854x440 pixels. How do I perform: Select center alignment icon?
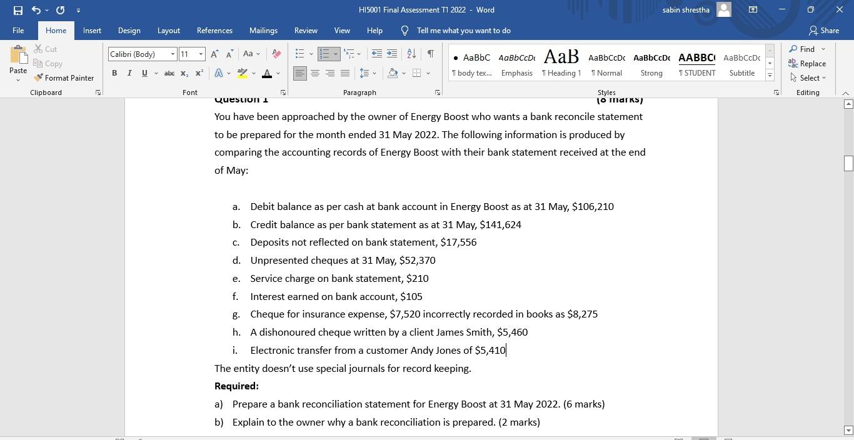(x=315, y=73)
